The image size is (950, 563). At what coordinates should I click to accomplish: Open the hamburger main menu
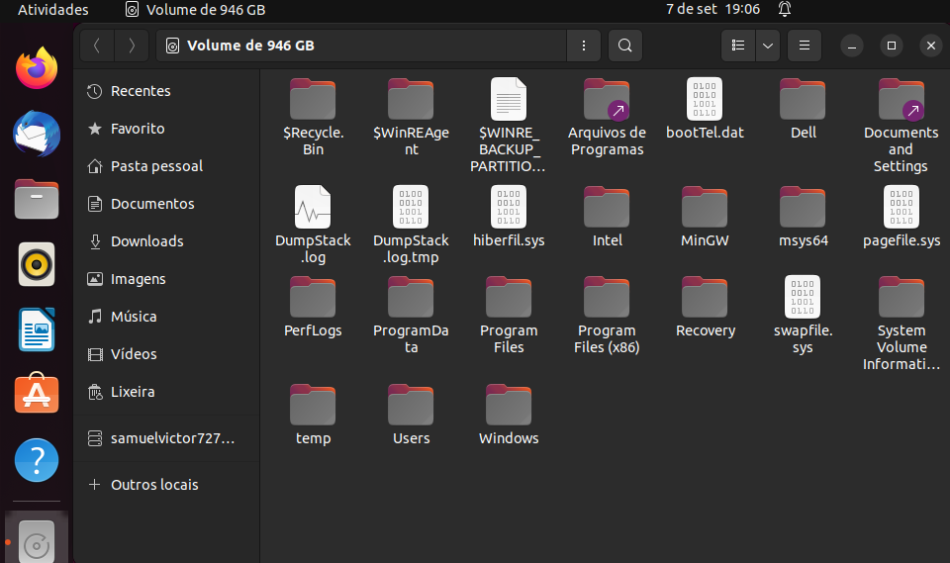[x=804, y=46]
